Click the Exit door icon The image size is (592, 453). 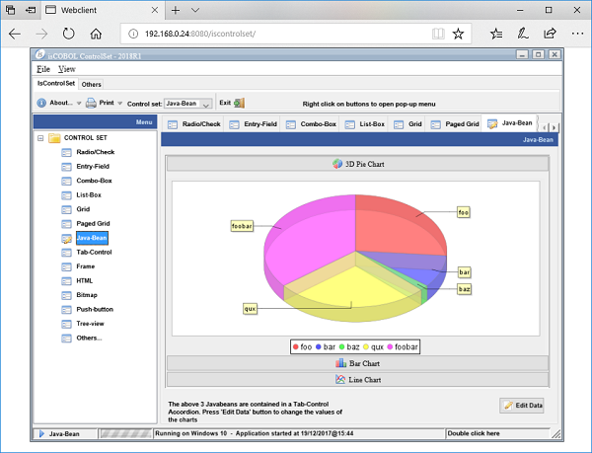(x=239, y=103)
